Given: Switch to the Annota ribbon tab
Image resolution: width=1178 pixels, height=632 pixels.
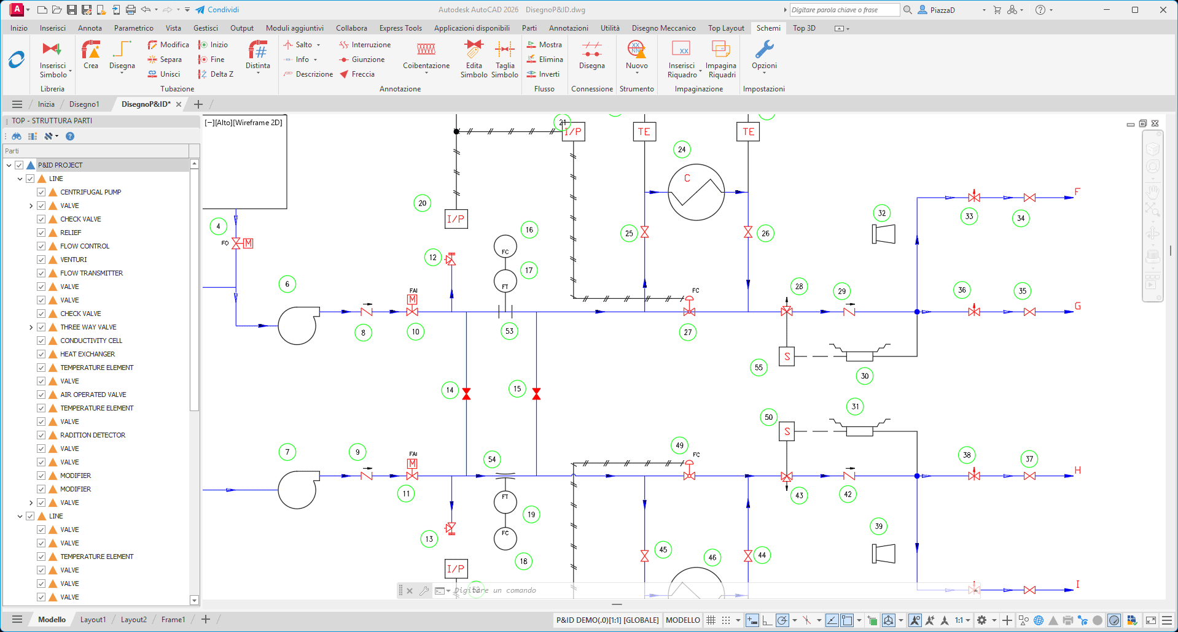Looking at the screenshot, I should [x=90, y=28].
